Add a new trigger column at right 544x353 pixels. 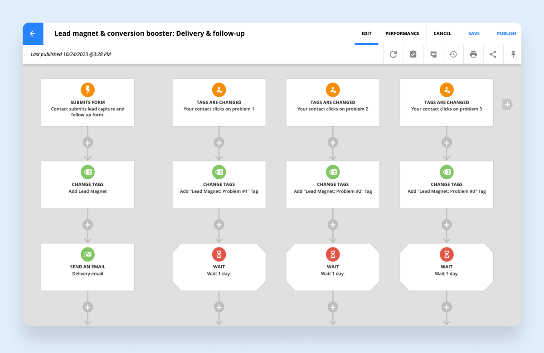click(507, 105)
